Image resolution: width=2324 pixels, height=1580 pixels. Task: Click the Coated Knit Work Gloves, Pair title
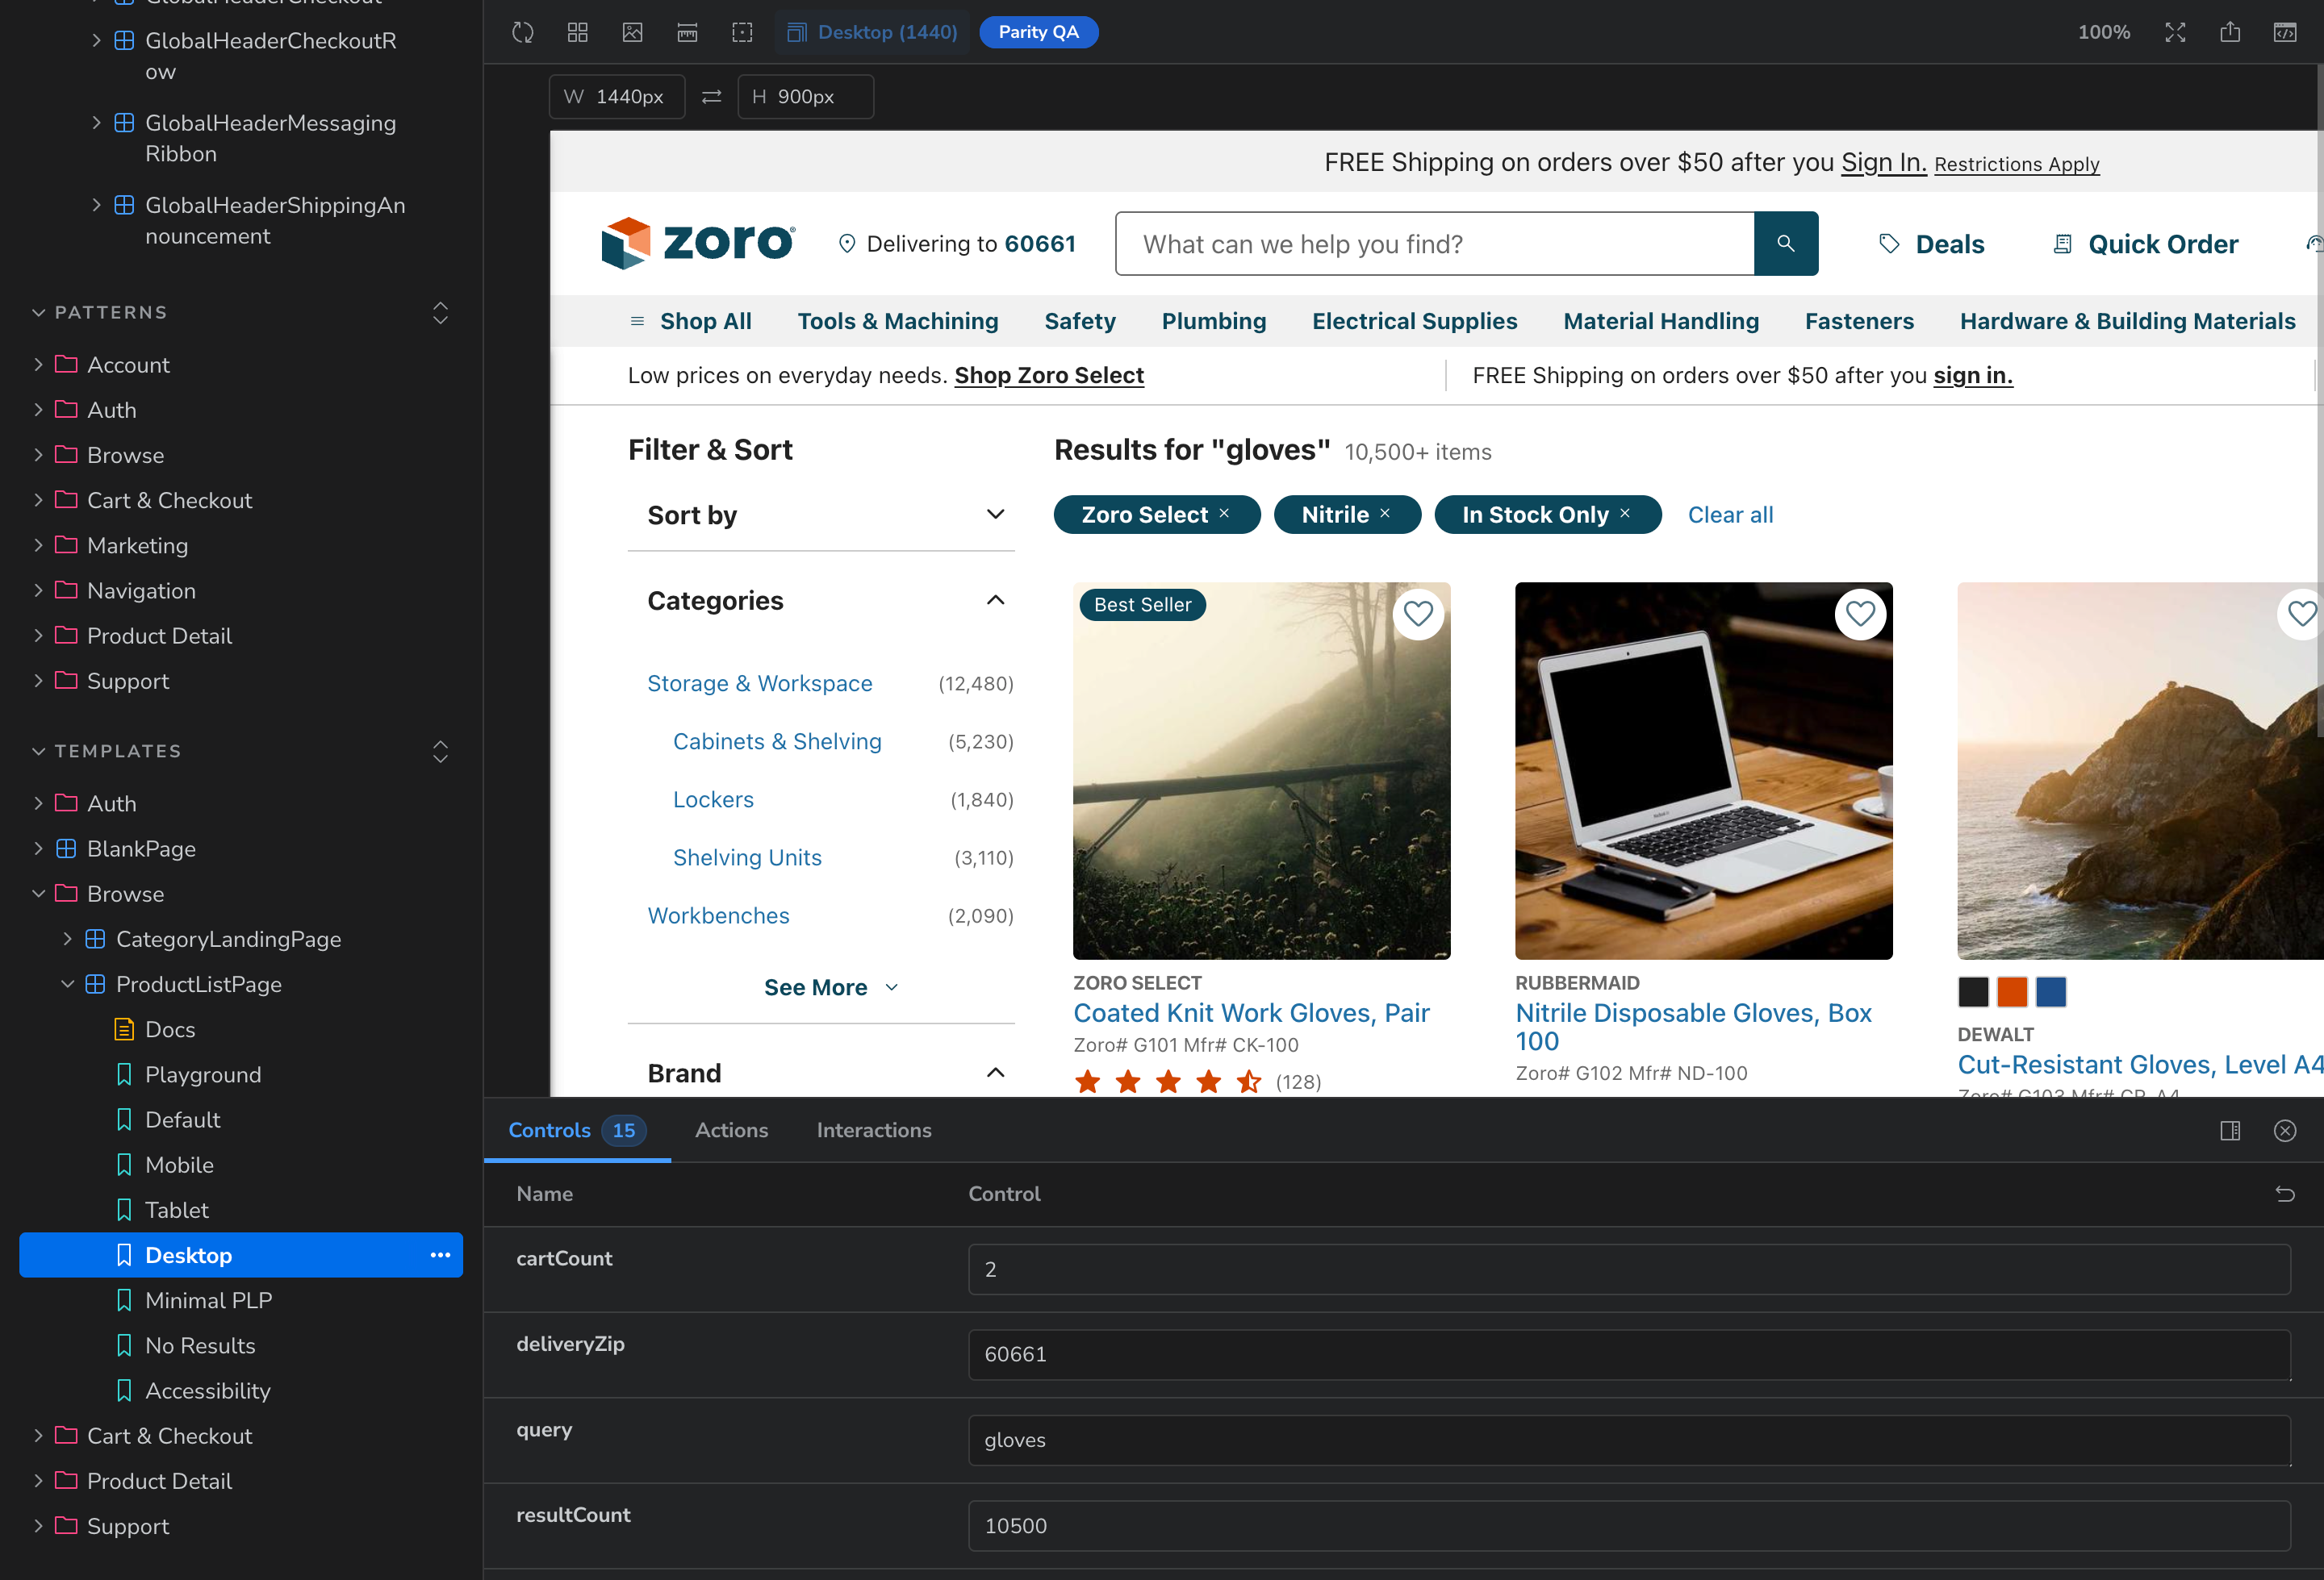[1251, 1012]
